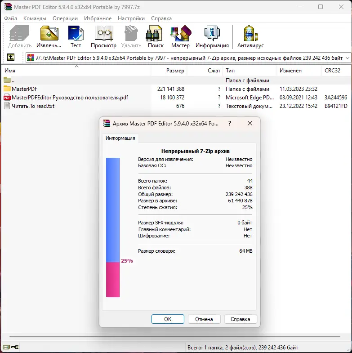
Task: Expand the archive path dropdown arrow
Action: (x=348, y=58)
